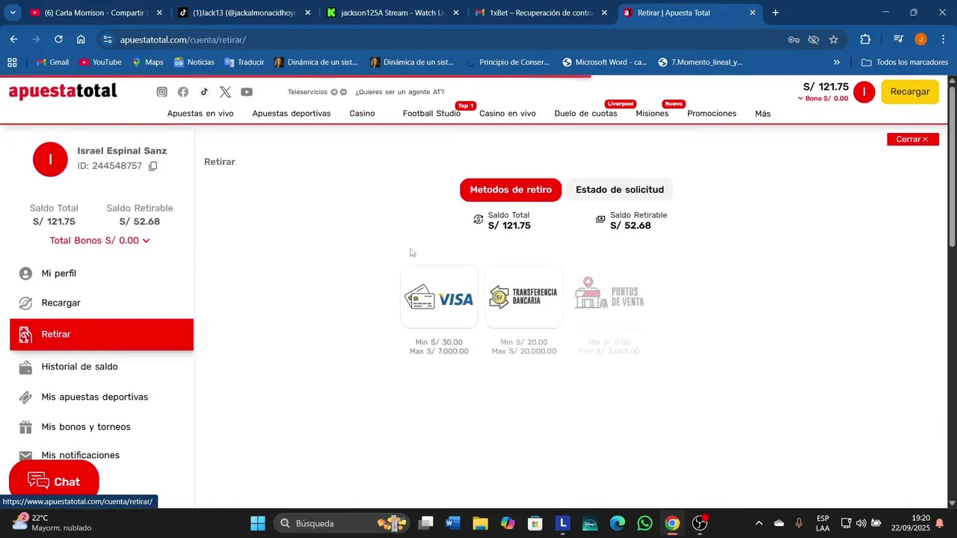Open Misiones nav item
Image resolution: width=957 pixels, height=538 pixels.
pos(652,114)
